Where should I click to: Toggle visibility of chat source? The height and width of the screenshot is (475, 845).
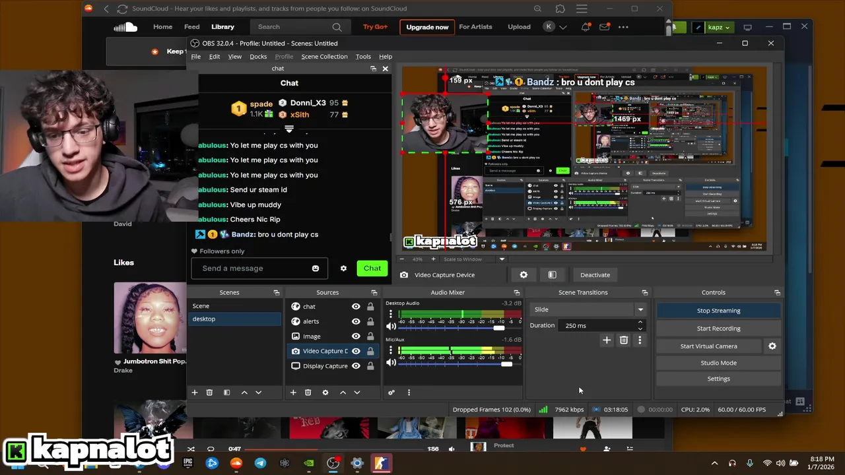click(356, 307)
